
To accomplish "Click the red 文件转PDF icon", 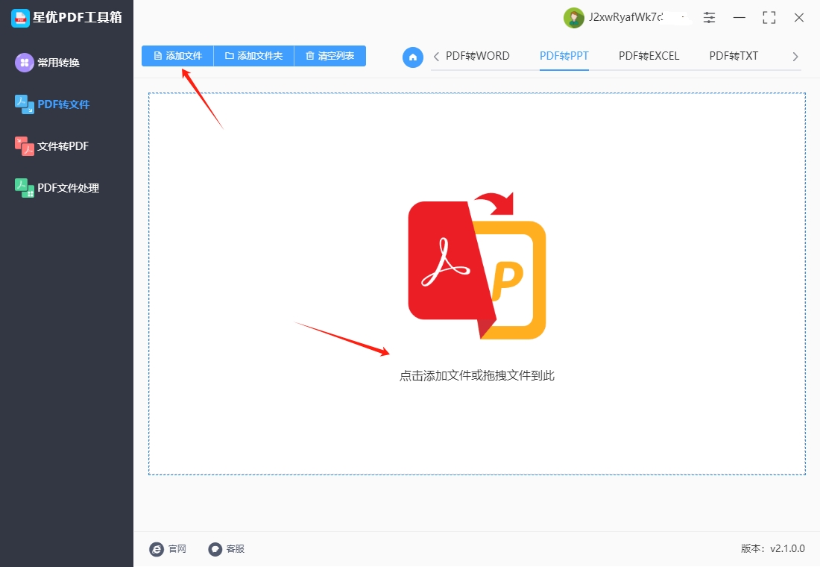I will click(x=24, y=146).
